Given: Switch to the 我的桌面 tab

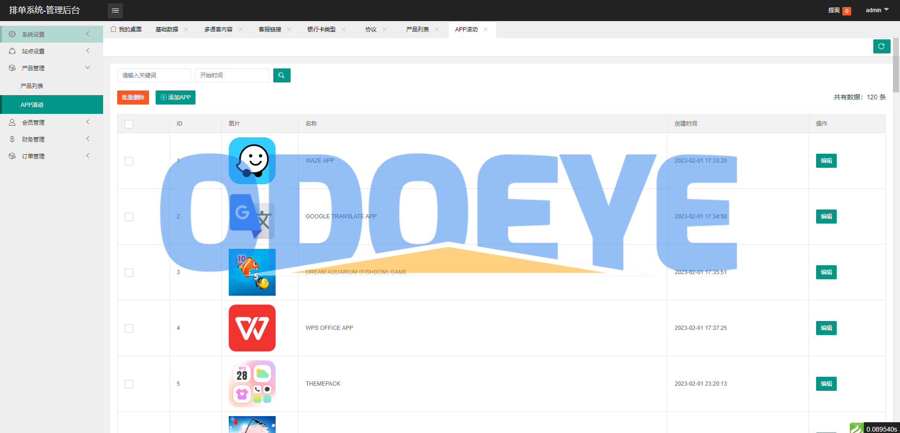Looking at the screenshot, I should (130, 30).
